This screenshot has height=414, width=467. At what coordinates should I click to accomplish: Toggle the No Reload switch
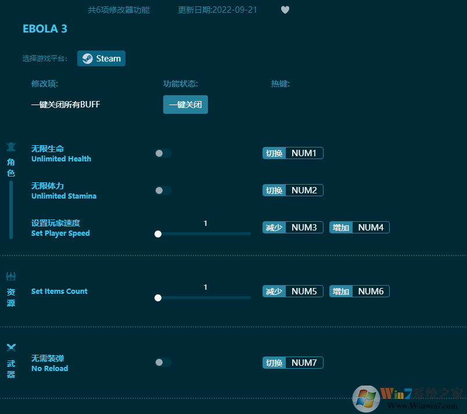163,362
